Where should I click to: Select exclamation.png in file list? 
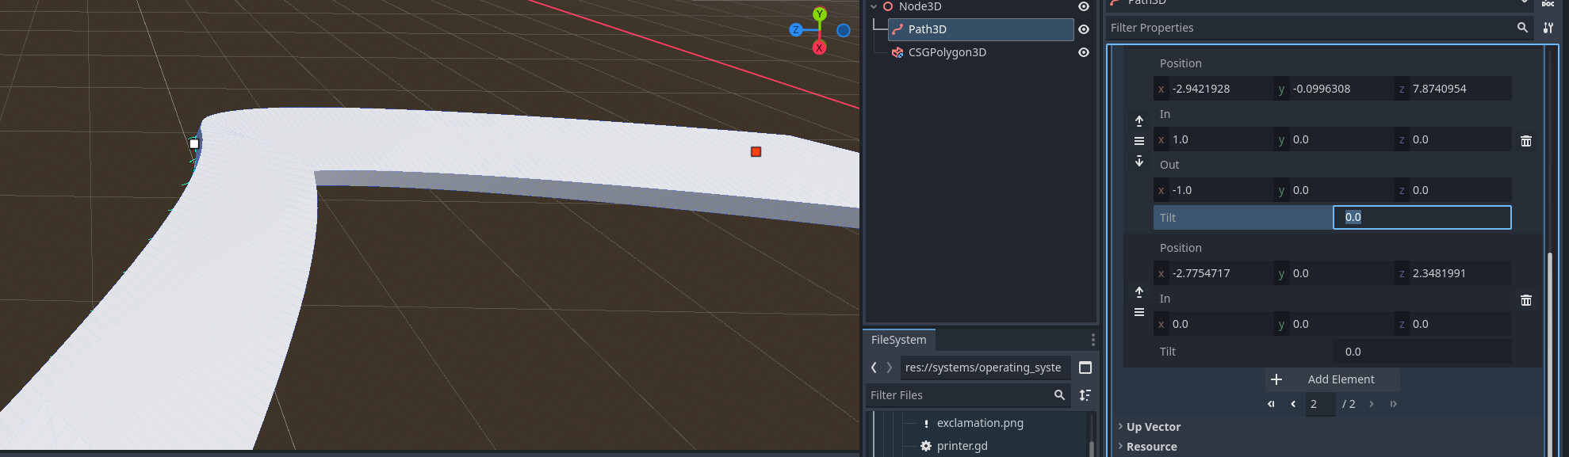click(x=980, y=423)
